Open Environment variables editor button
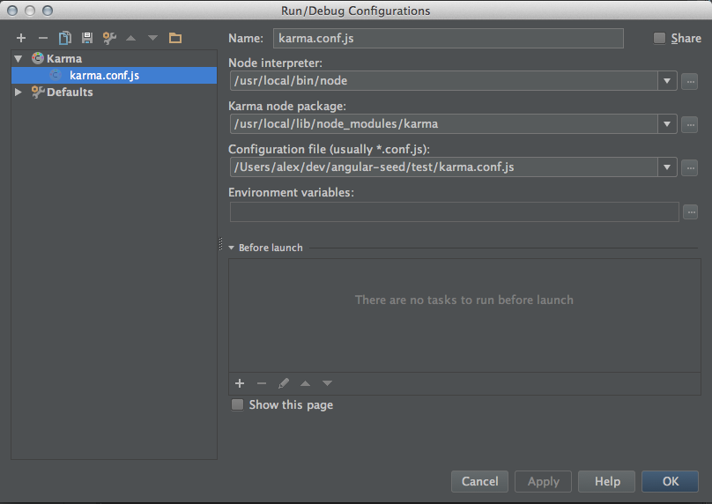 click(x=691, y=211)
